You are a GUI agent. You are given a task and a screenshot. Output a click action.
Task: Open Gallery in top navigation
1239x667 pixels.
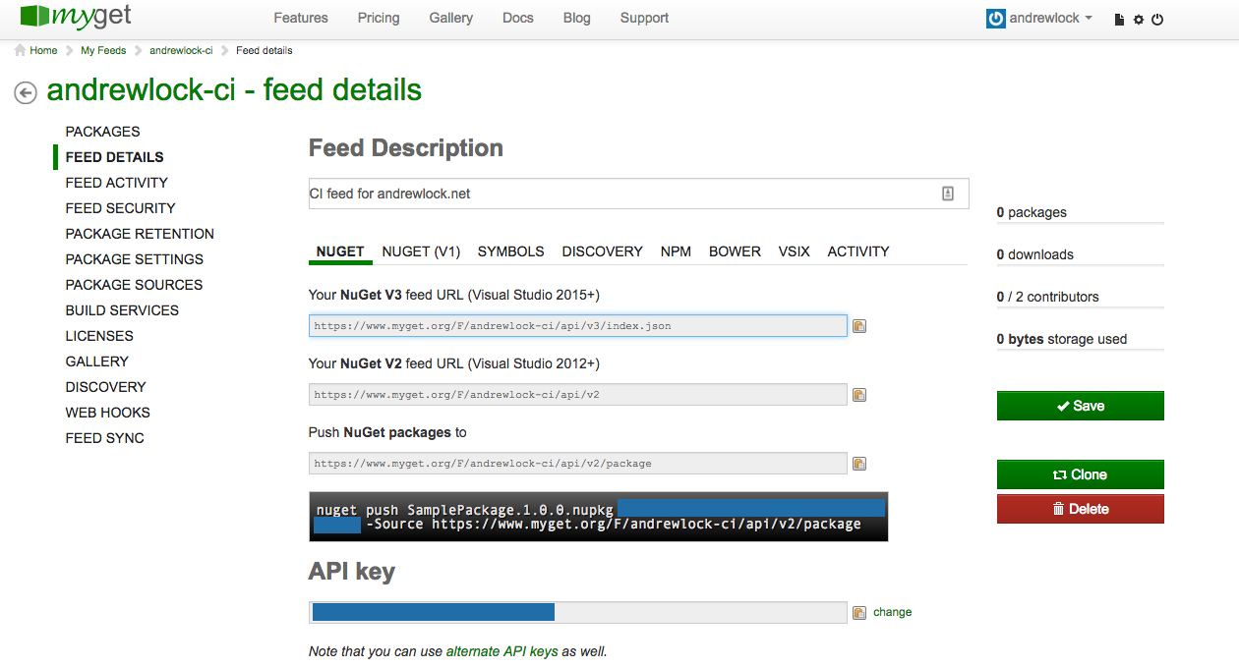[x=451, y=18]
